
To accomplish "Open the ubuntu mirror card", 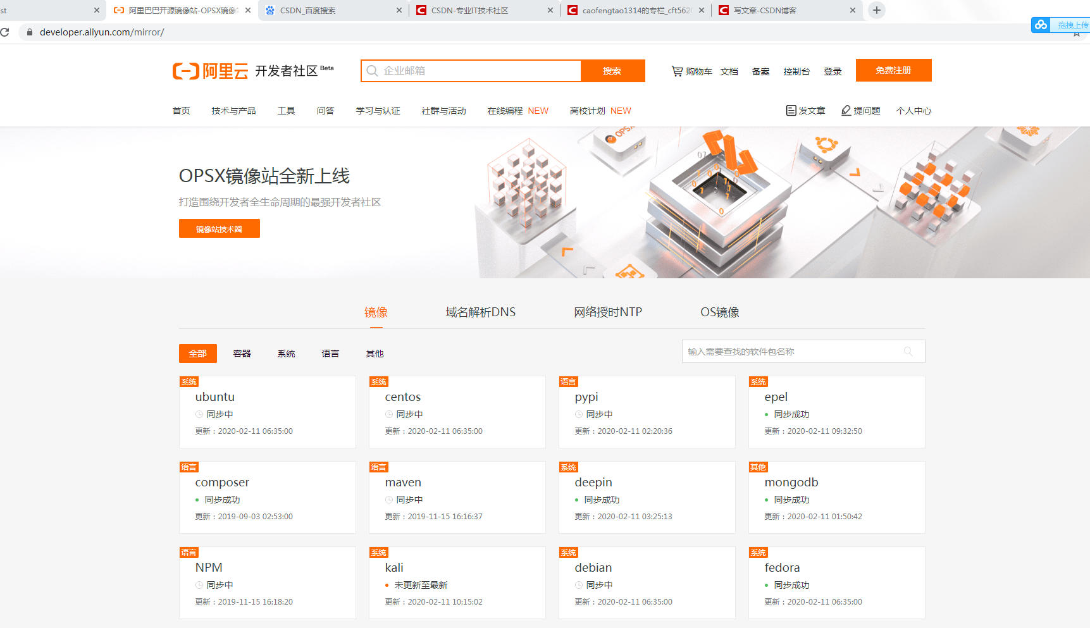I will tap(268, 412).
